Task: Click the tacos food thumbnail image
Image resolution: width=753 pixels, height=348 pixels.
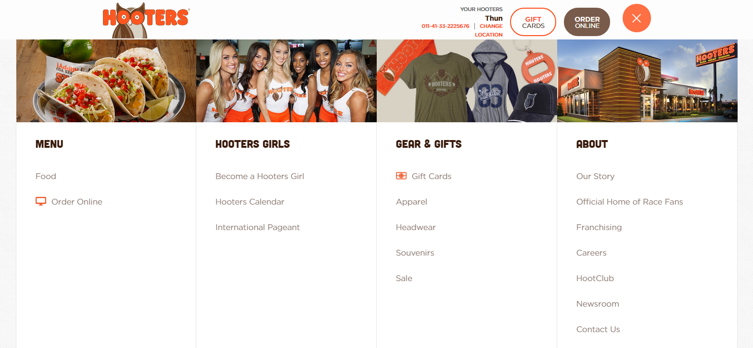Action: click(x=106, y=81)
